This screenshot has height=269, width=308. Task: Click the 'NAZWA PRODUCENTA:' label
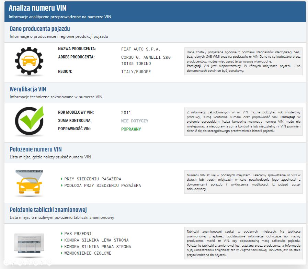coord(77,49)
